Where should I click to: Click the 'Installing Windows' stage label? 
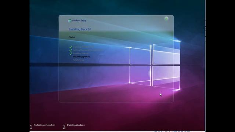(x=76, y=125)
